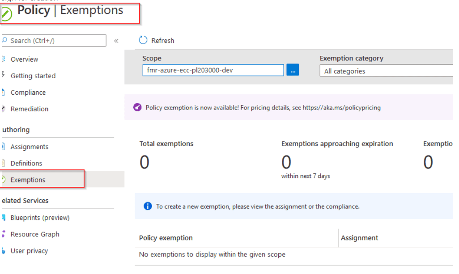Open the User privacy icon
Image resolution: width=459 pixels, height=274 pixels.
click(4, 250)
